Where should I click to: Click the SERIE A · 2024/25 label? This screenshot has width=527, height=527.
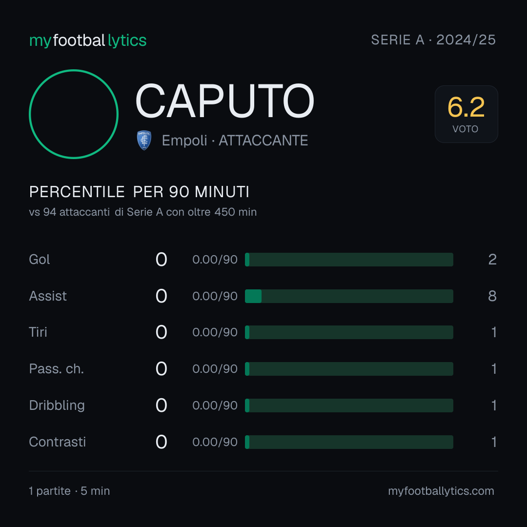coord(433,40)
